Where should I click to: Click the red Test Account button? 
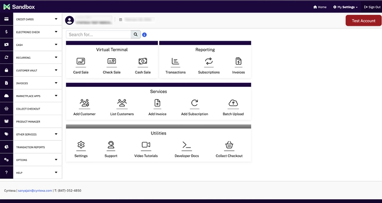click(x=363, y=21)
